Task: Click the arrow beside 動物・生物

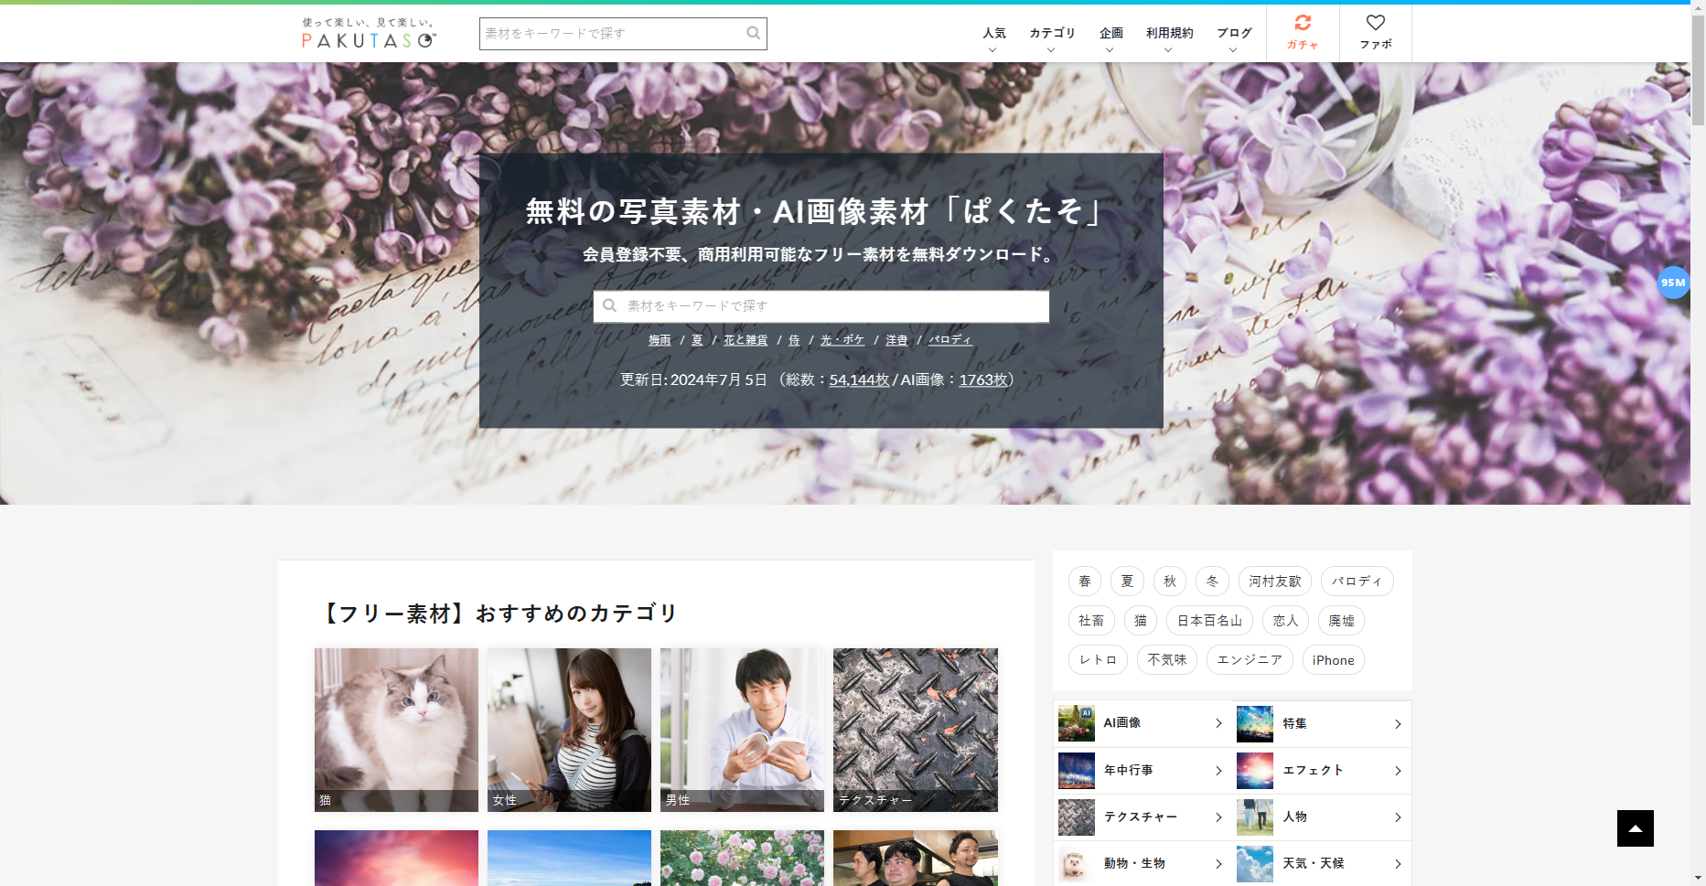Action: click(x=1218, y=863)
